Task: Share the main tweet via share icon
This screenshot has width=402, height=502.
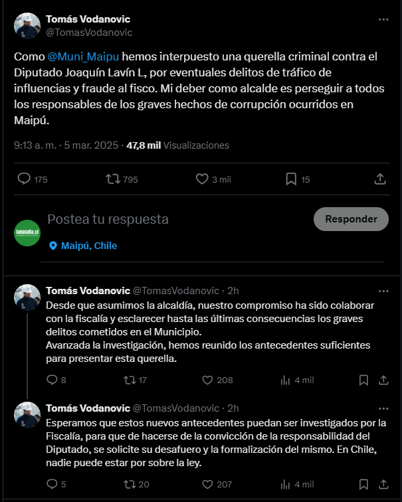Action: [380, 179]
